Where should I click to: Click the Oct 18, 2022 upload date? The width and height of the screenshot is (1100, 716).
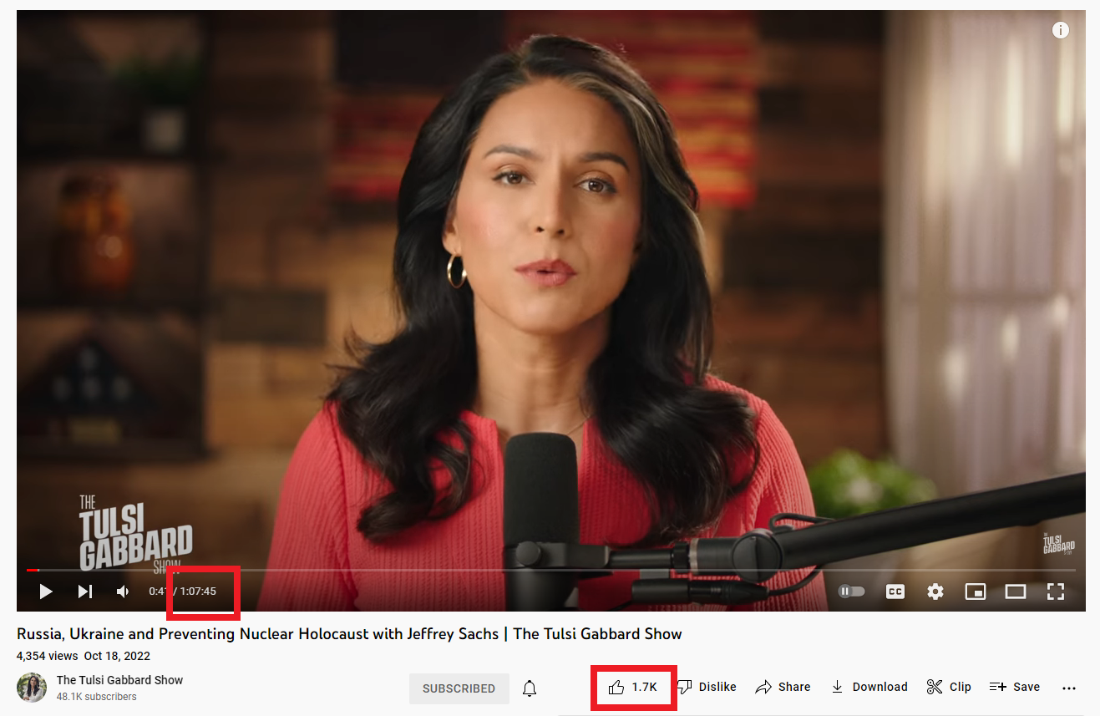pyautogui.click(x=117, y=656)
